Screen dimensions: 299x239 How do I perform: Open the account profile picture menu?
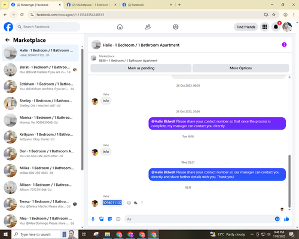[287, 27]
